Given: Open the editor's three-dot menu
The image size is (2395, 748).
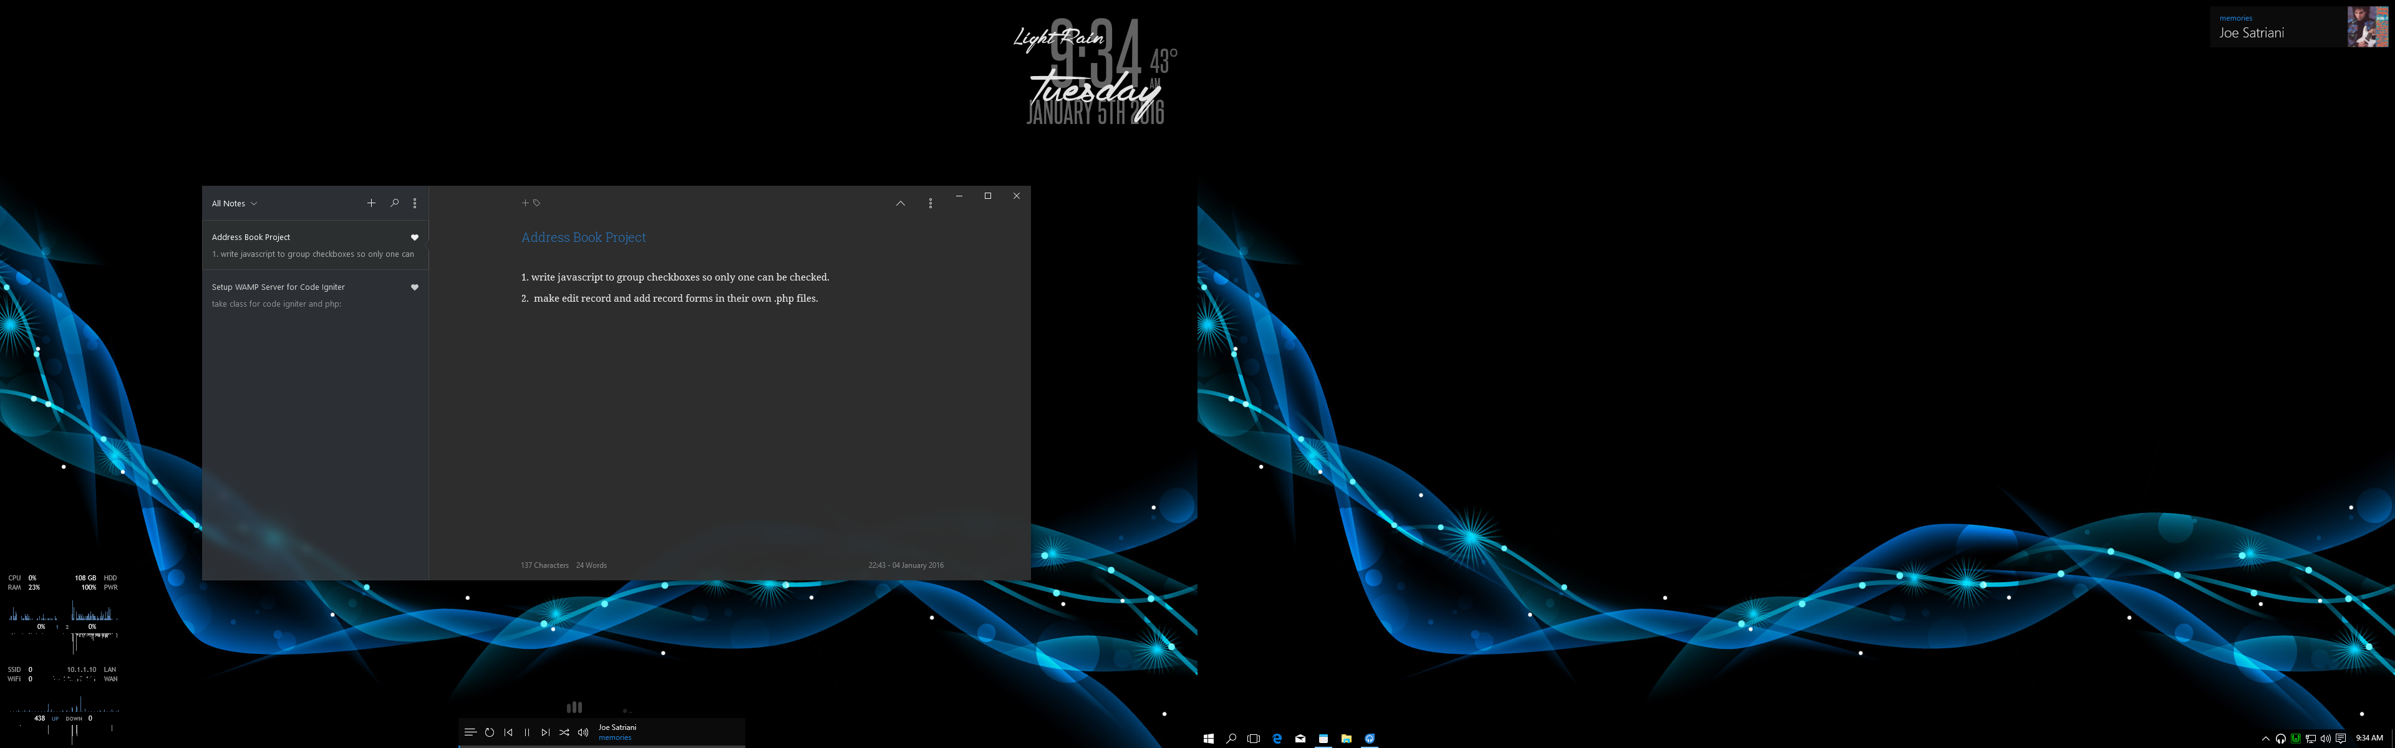Looking at the screenshot, I should (x=930, y=203).
